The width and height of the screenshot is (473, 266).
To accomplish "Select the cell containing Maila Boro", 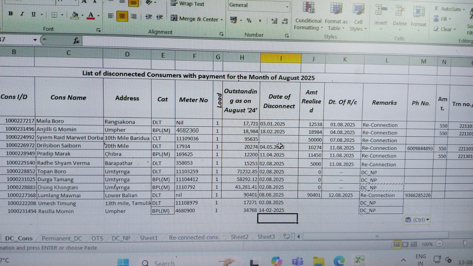I will click(69, 121).
